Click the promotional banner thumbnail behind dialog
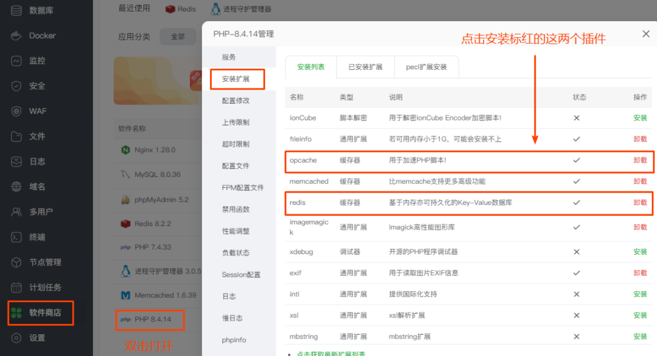The width and height of the screenshot is (657, 356). pyautogui.click(x=158, y=81)
